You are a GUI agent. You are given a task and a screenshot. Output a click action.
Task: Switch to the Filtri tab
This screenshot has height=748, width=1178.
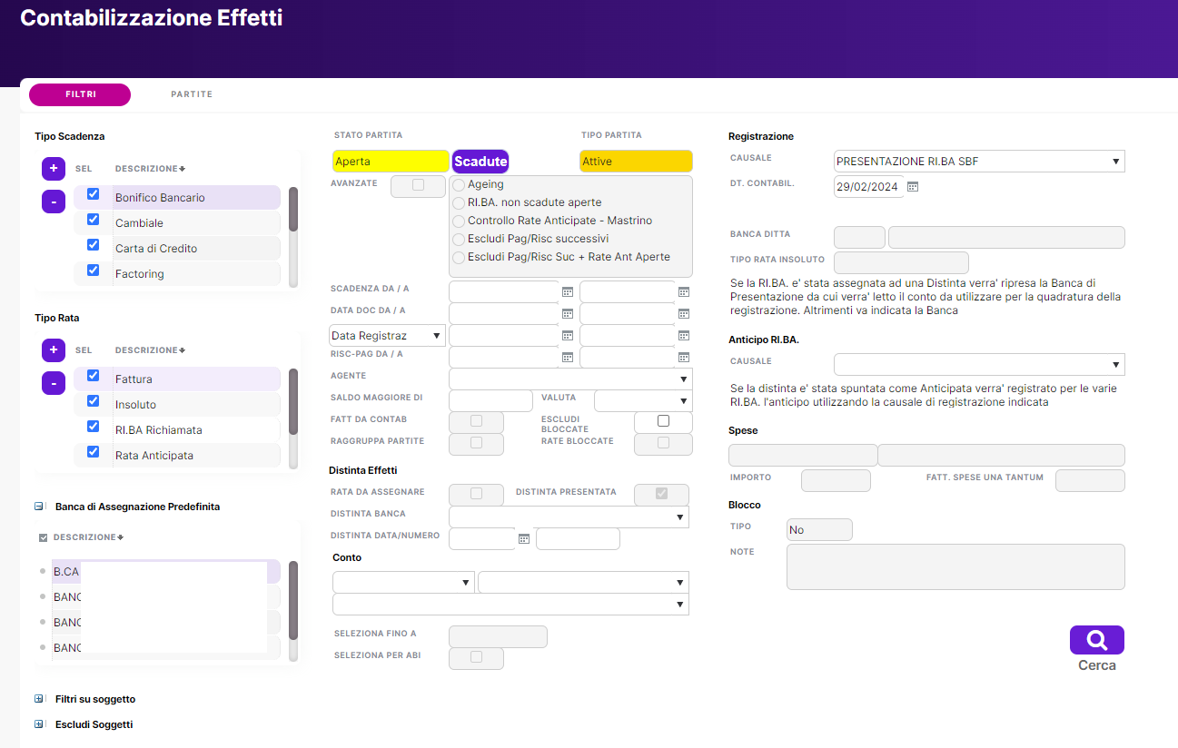pos(80,94)
